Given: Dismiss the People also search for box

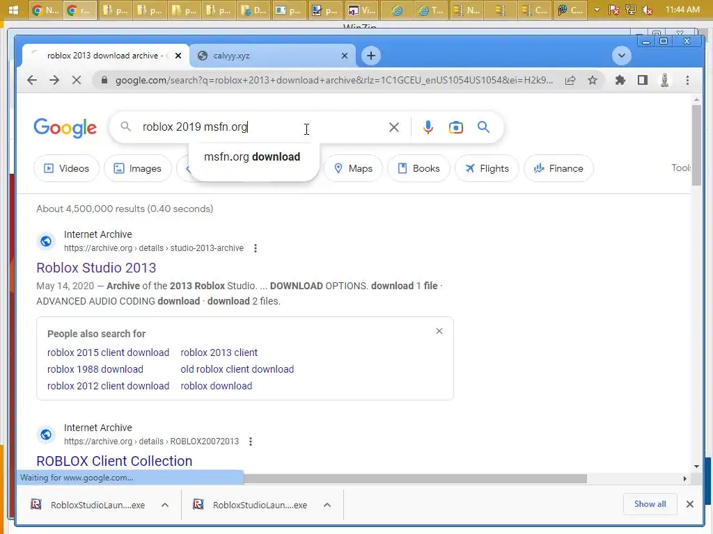Looking at the screenshot, I should point(439,331).
